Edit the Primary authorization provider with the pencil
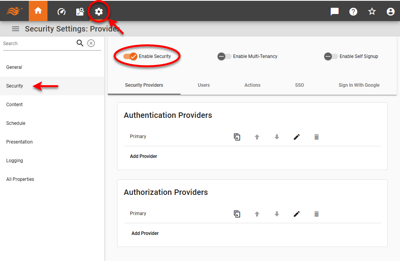The image size is (400, 261). (x=296, y=214)
